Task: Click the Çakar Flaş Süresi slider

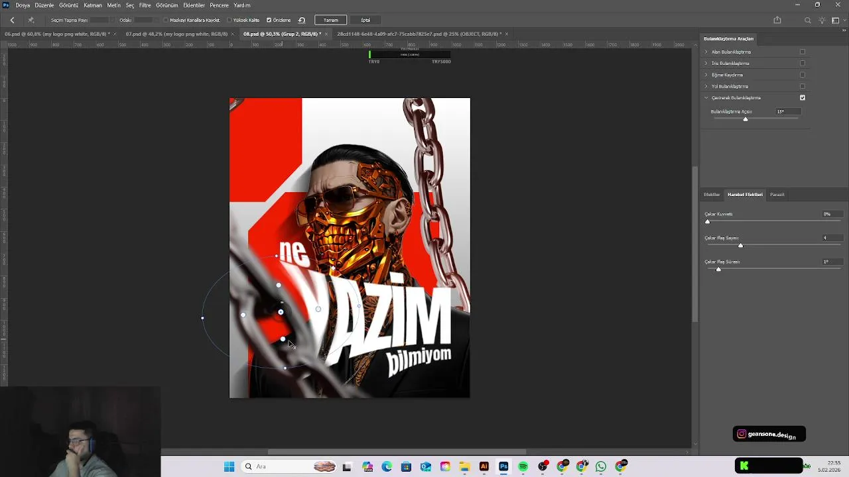Action: pos(773,269)
